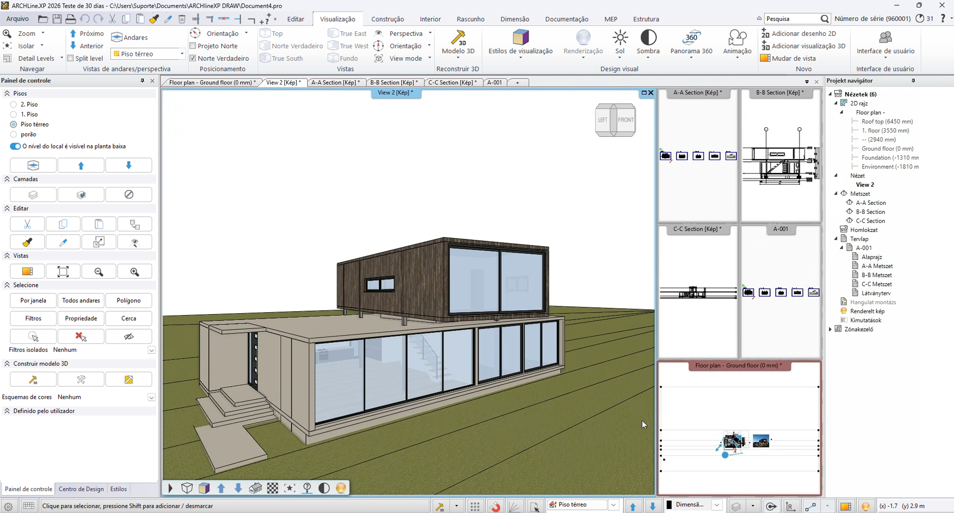
Task: Click the orange sphere render icon in view toolbar
Action: tap(341, 488)
